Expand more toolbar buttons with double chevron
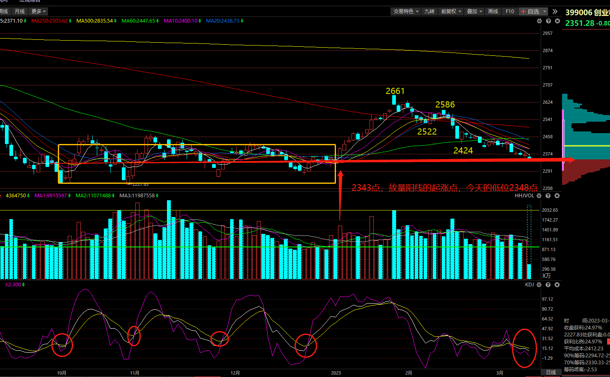This screenshot has width=610, height=377. coord(555,11)
